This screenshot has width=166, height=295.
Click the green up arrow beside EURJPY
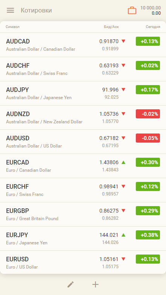tap(123, 235)
